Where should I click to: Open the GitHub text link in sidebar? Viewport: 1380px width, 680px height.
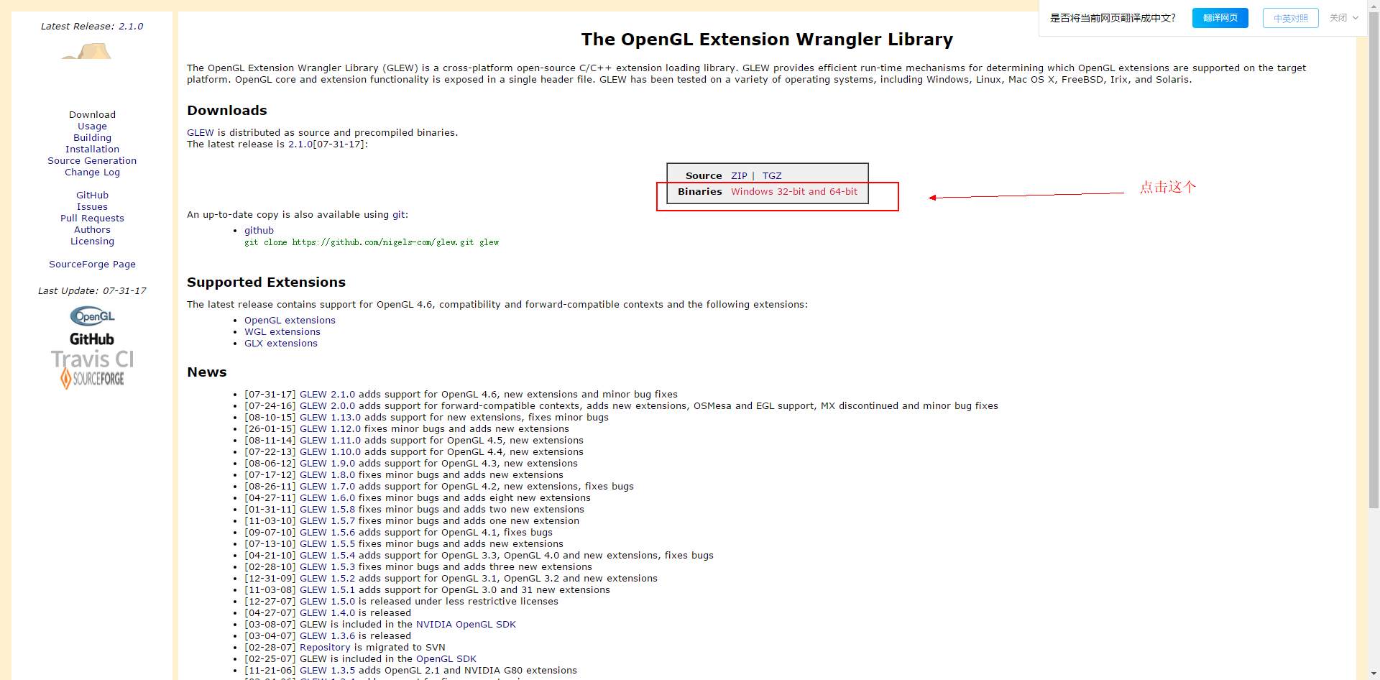pos(92,196)
